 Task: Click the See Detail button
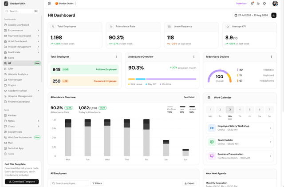[189, 97]
